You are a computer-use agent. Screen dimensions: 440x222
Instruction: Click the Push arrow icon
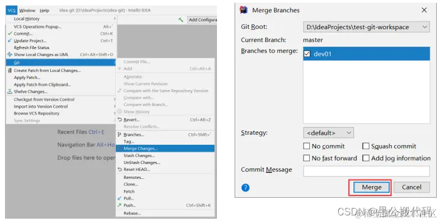pos(120,205)
